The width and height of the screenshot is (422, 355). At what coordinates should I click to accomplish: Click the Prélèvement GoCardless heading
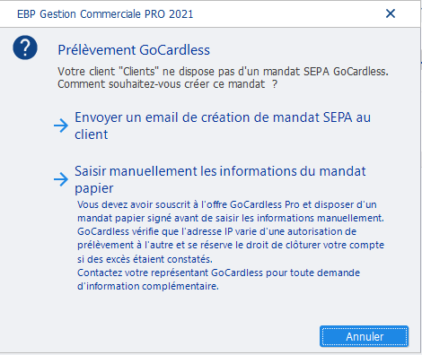point(134,50)
